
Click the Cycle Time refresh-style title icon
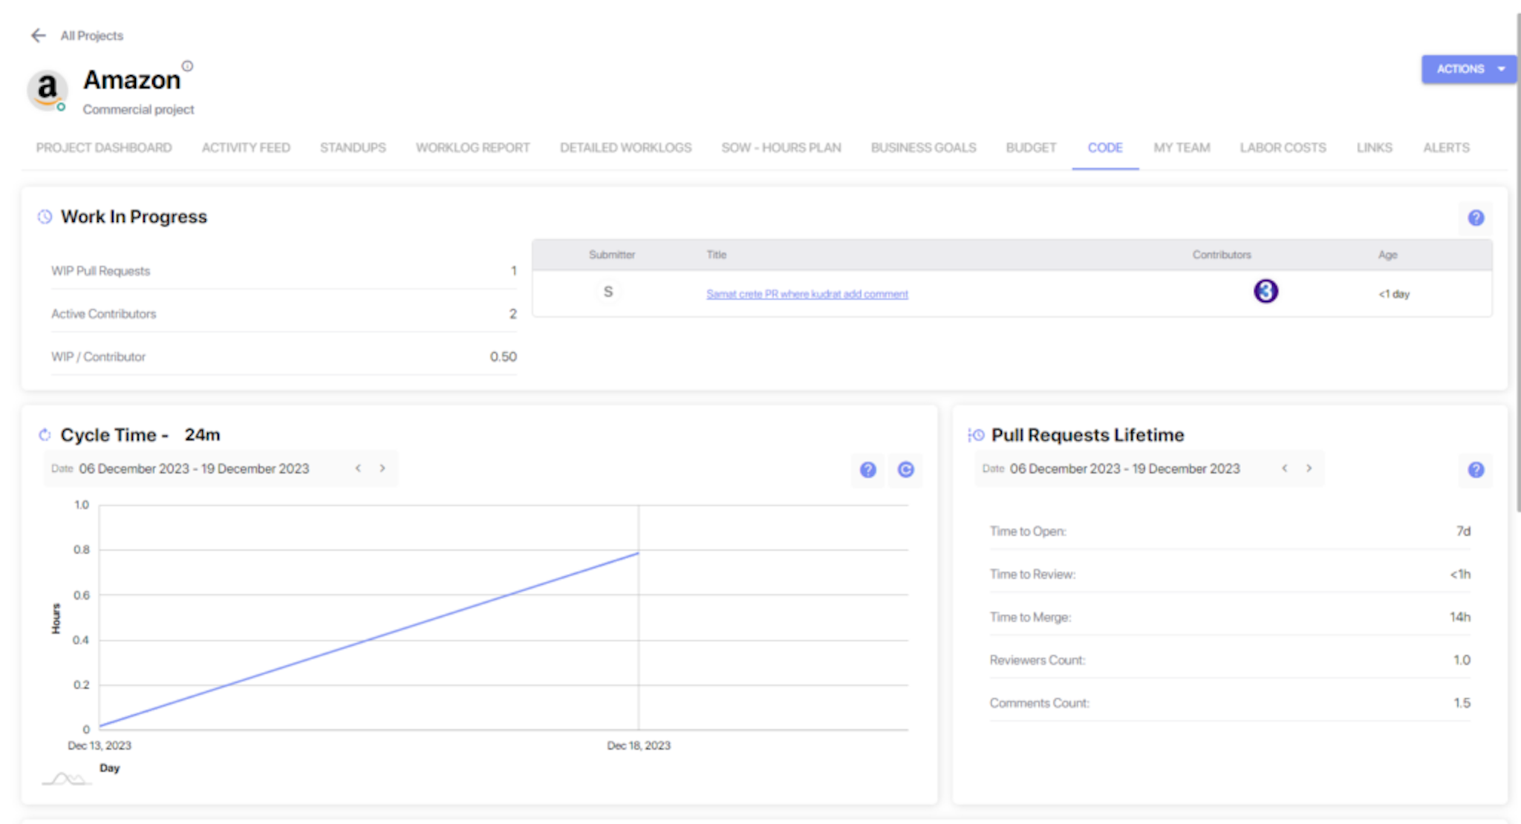[45, 435]
